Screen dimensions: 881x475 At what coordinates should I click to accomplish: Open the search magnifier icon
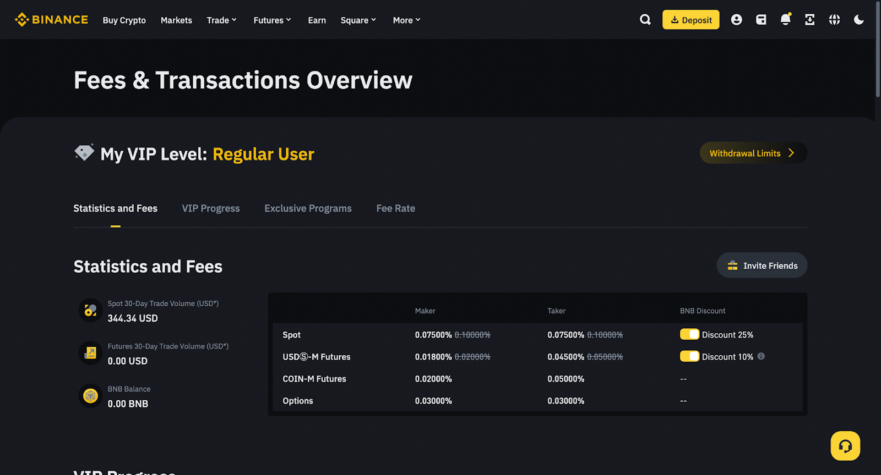[645, 20]
